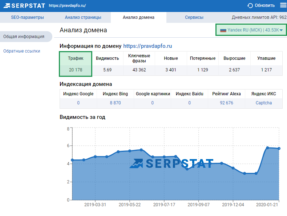Click the Потерянные column header
The width and height of the screenshot is (287, 216).
click(203, 58)
